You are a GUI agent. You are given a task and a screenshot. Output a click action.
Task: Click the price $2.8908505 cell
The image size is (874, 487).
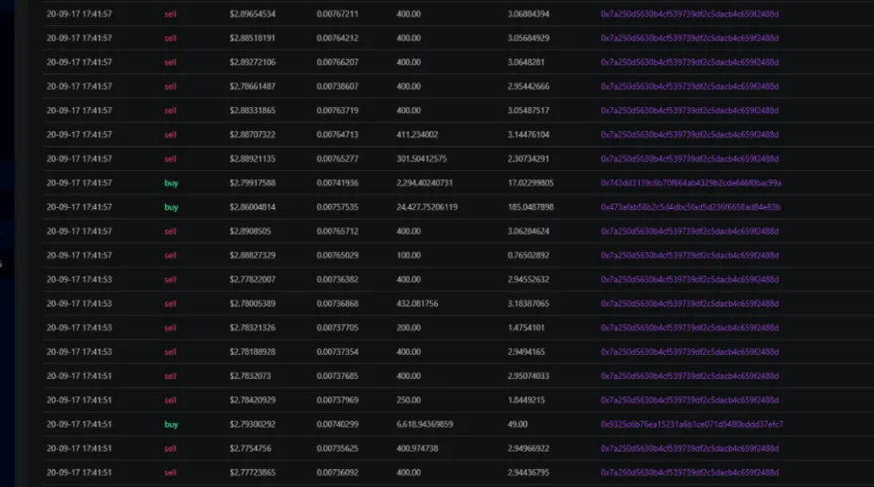[250, 231]
